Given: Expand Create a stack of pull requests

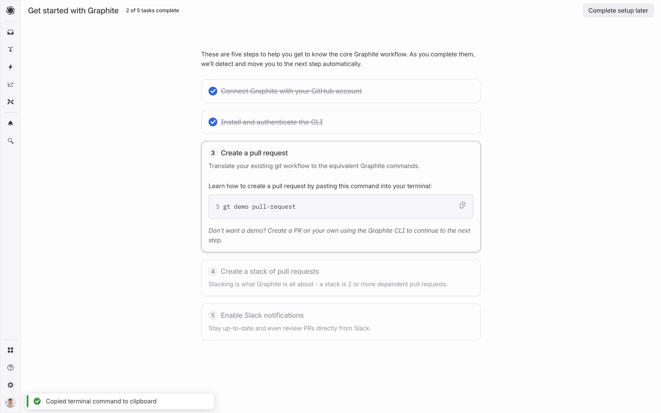Looking at the screenshot, I should (270, 272).
